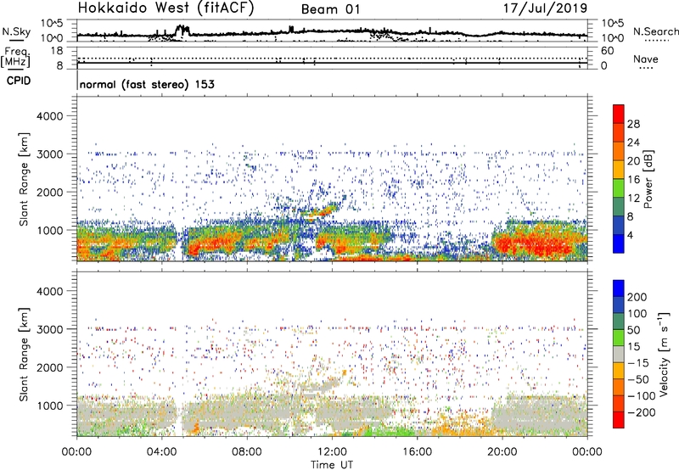The height and width of the screenshot is (470, 679).
Task: Click the yellow-orange segment of Power colorbar
Action: click(619, 170)
